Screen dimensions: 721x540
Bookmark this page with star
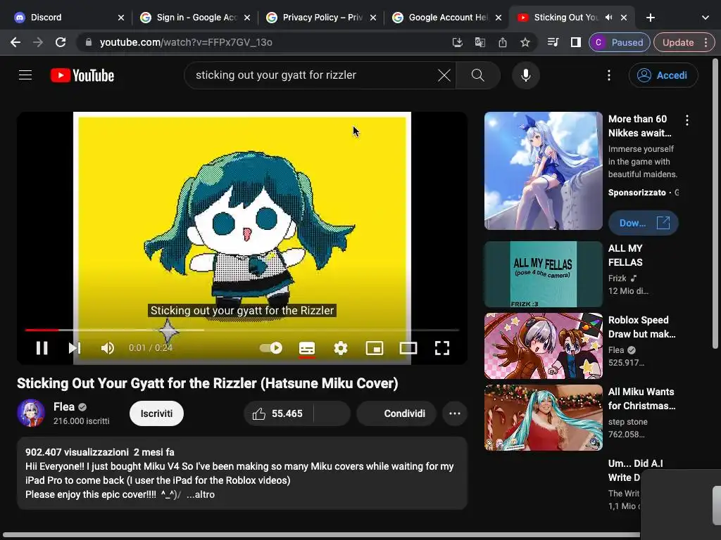coord(525,42)
